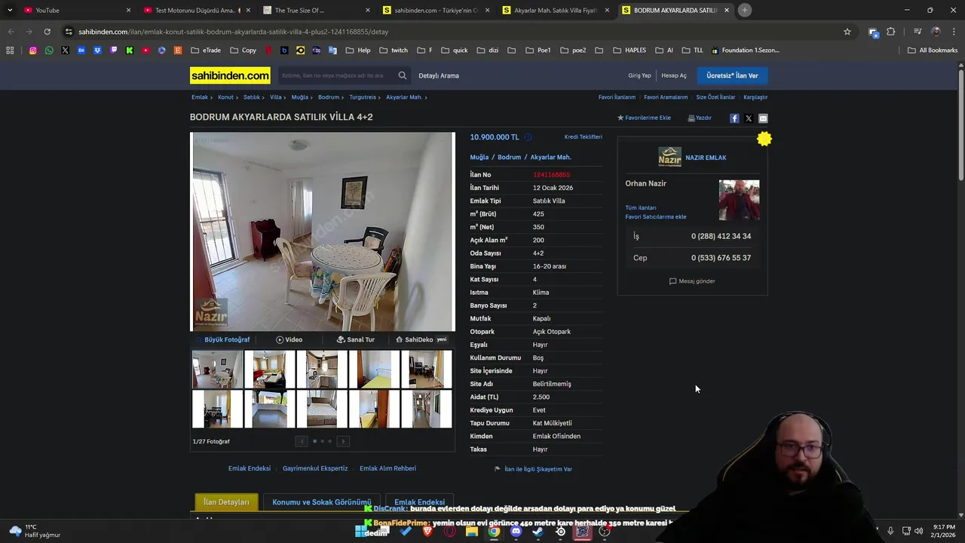Open the X bookmark icon in bookmarks bar
Viewport: 965px width, 543px height.
point(65,51)
